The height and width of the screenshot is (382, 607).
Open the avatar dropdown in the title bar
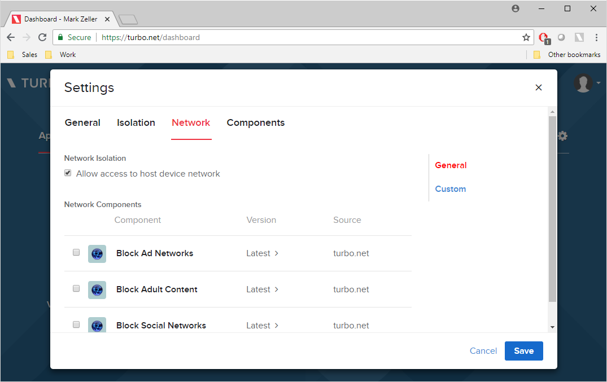point(516,8)
